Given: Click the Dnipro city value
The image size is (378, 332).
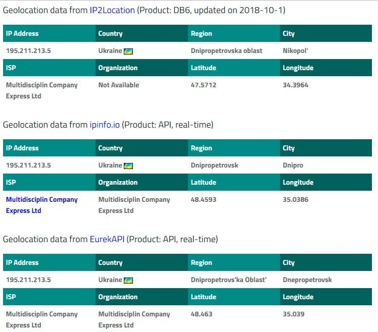Looking at the screenshot, I should [293, 165].
